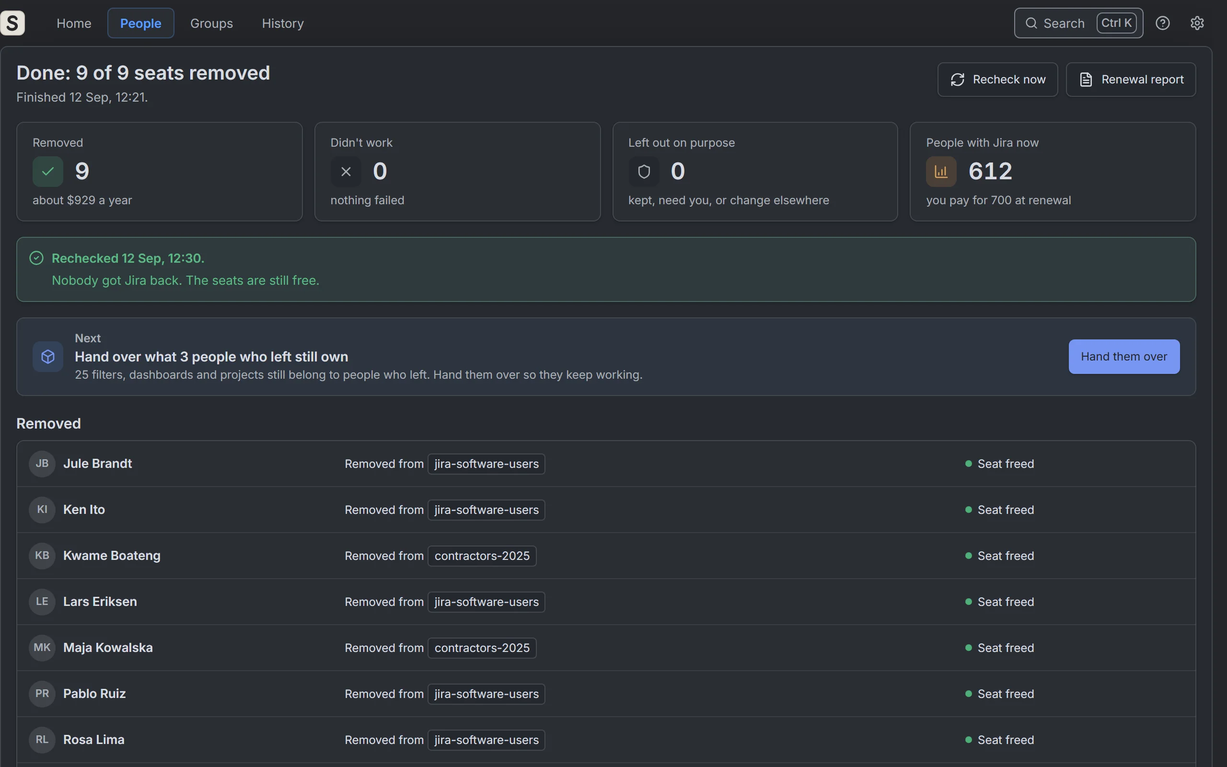This screenshot has width=1227, height=767.
Task: Click the cube icon in the Next panel
Action: pos(47,357)
